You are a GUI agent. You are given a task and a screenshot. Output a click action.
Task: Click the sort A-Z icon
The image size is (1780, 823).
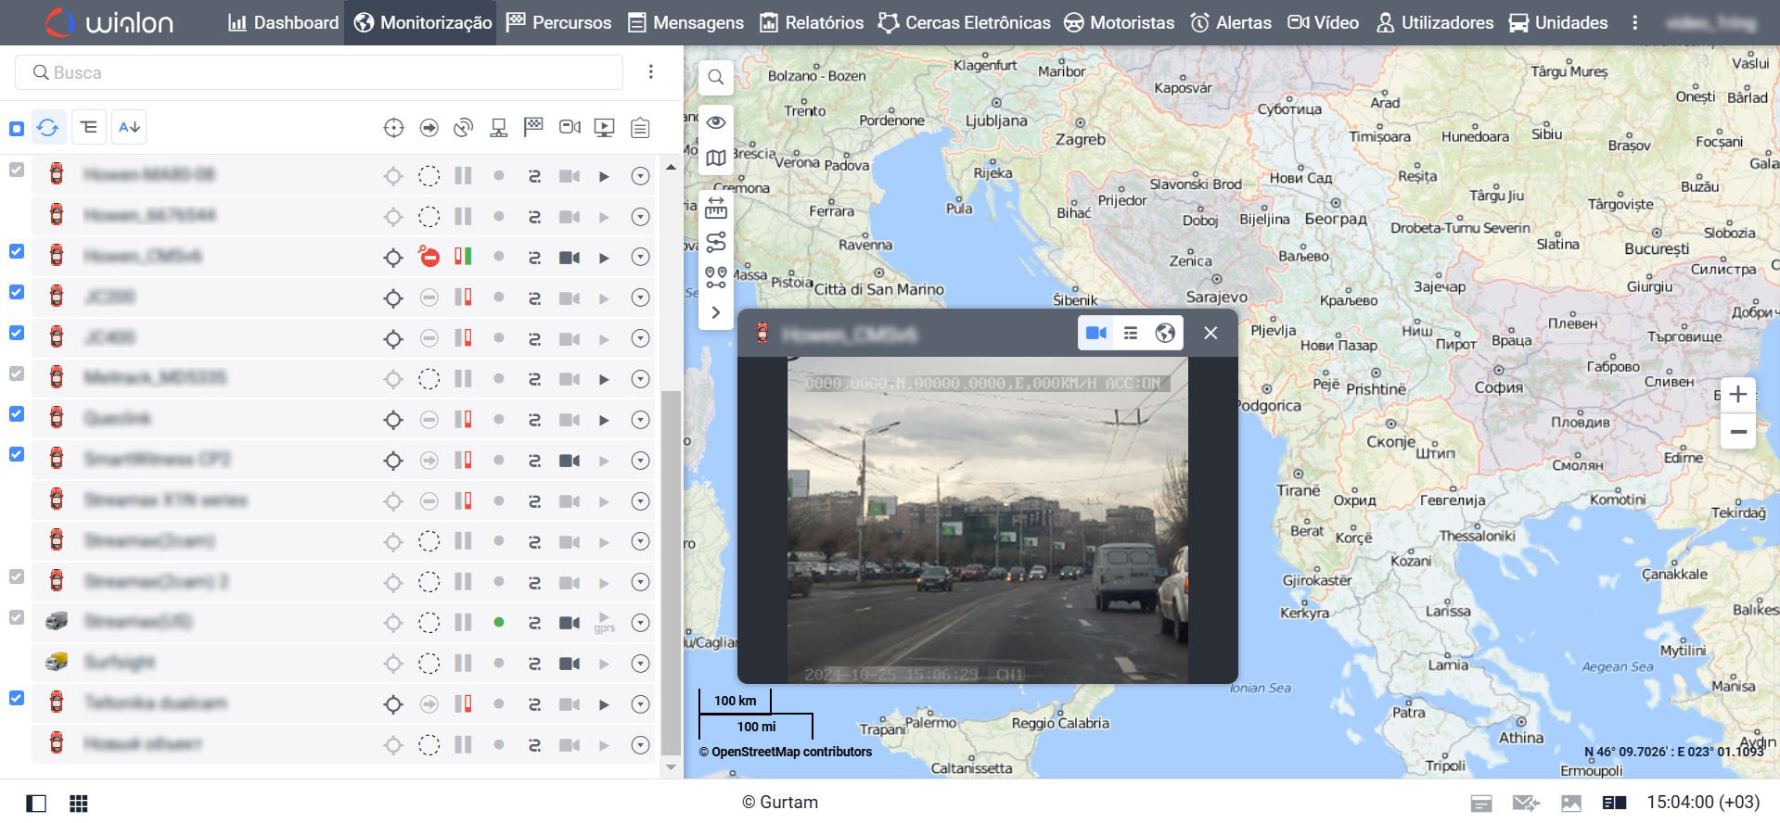tap(129, 127)
